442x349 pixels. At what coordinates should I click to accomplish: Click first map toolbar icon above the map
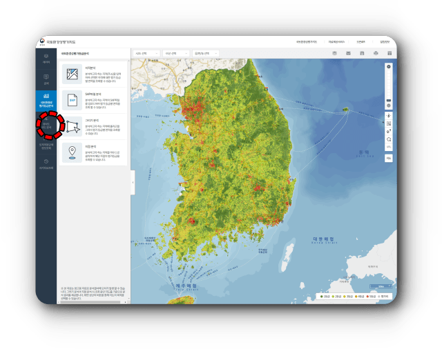[334, 53]
